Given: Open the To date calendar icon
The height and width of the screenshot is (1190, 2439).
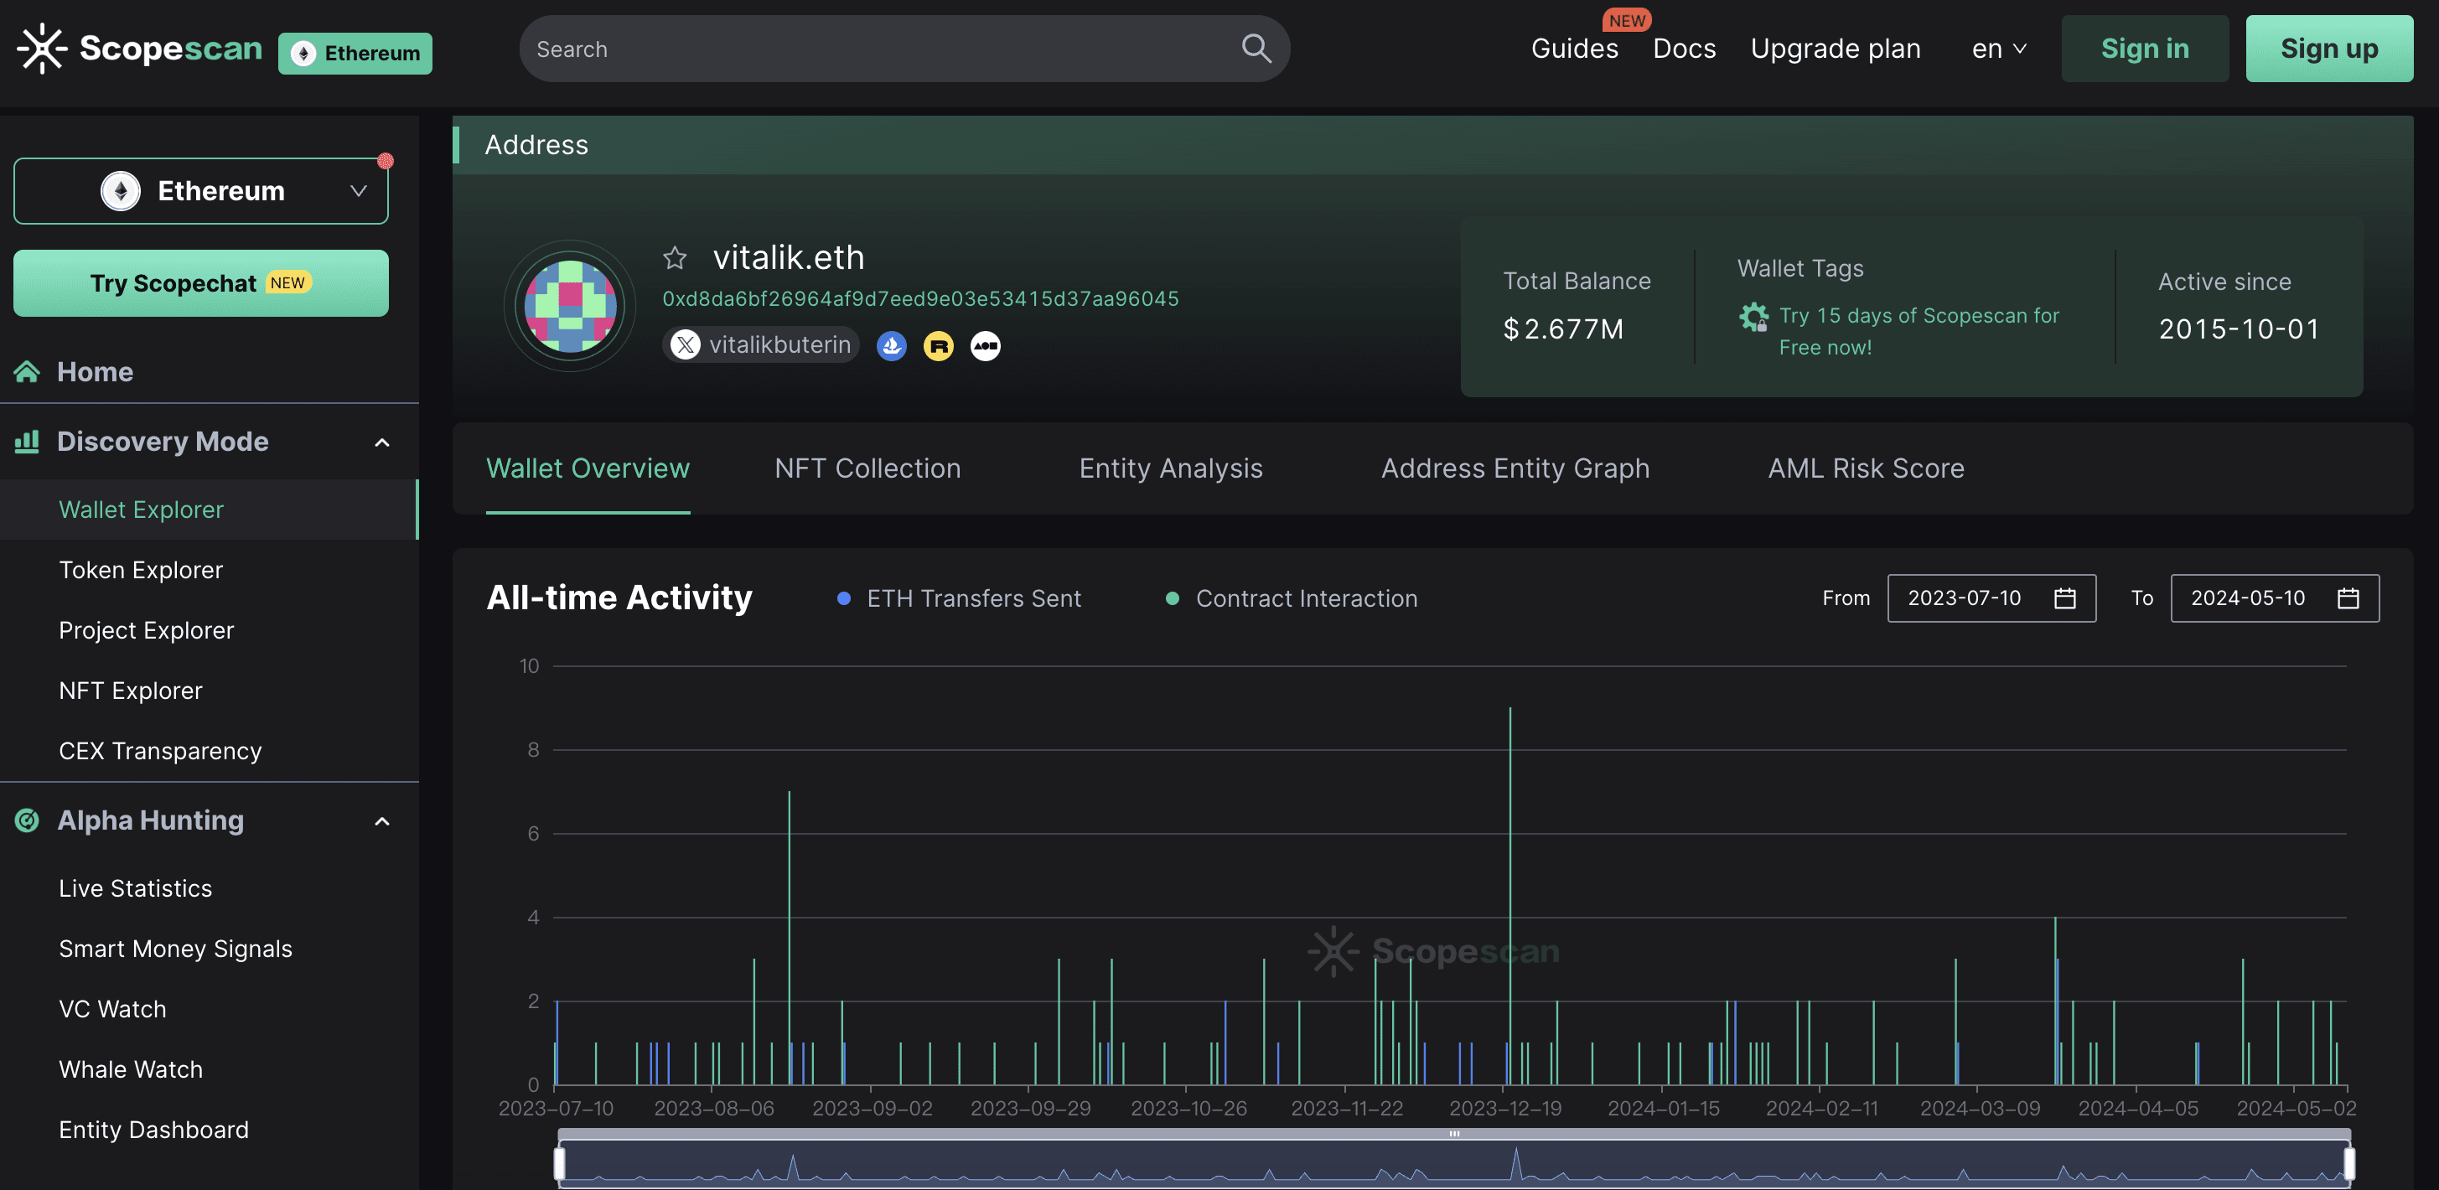Looking at the screenshot, I should (x=2347, y=598).
